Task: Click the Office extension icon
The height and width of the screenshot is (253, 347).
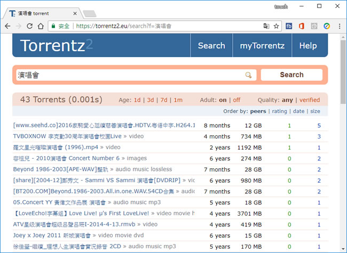Action: coord(302,26)
